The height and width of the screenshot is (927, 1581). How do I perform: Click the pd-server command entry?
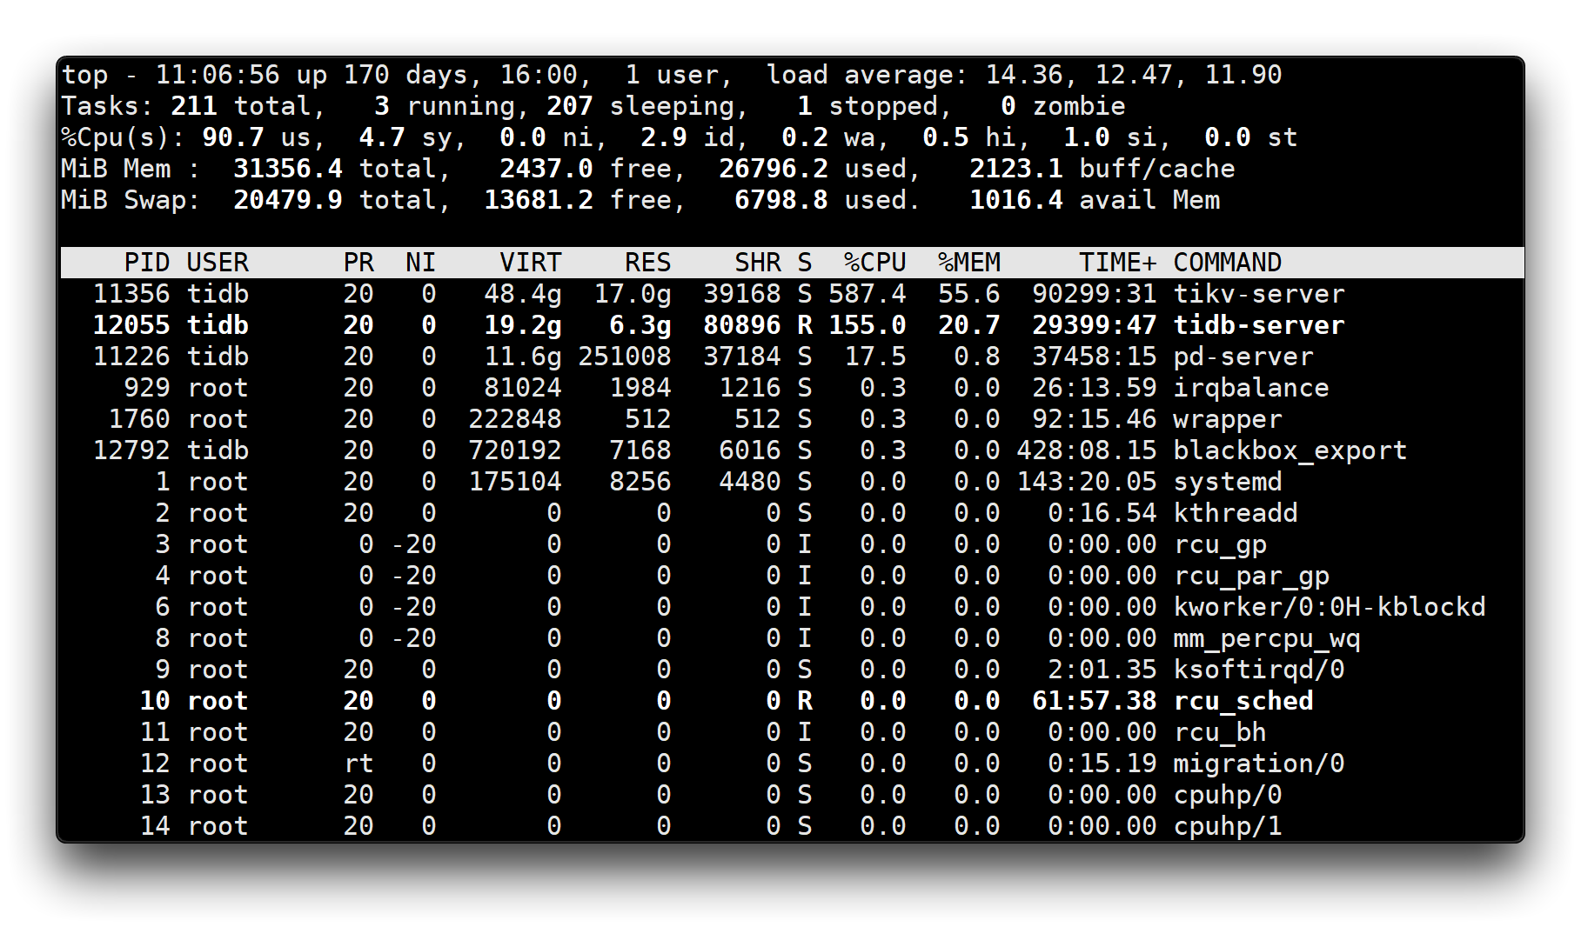(x=1243, y=357)
